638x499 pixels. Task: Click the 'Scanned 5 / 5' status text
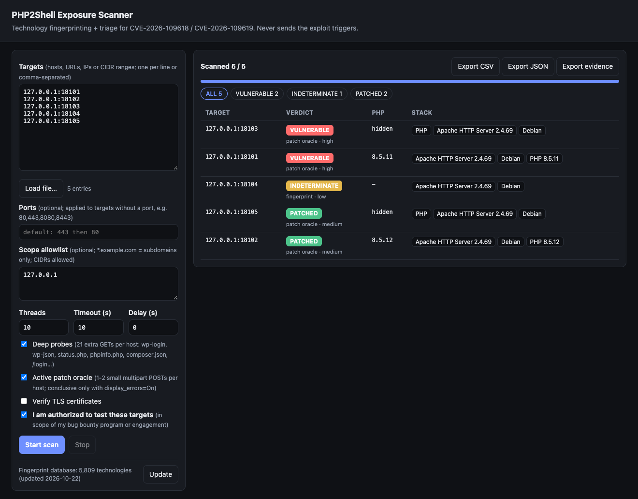(223, 66)
